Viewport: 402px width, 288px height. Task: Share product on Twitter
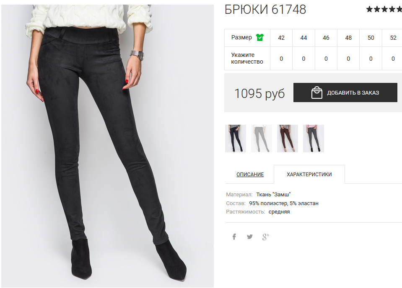(250, 237)
